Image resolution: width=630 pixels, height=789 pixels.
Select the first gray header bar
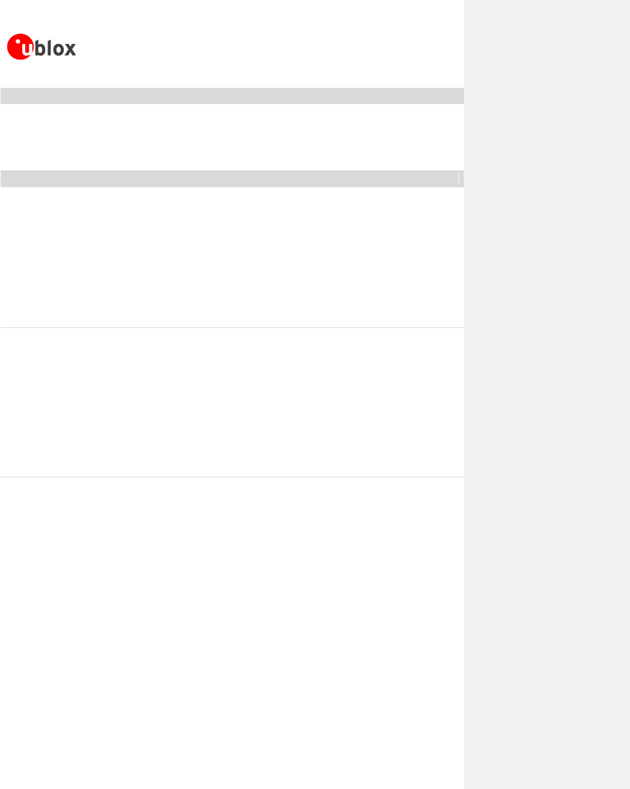(x=232, y=96)
